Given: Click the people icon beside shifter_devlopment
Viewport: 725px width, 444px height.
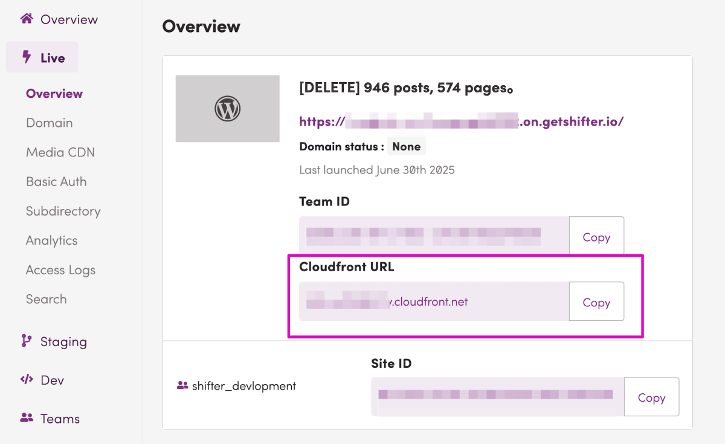Looking at the screenshot, I should click(x=182, y=385).
